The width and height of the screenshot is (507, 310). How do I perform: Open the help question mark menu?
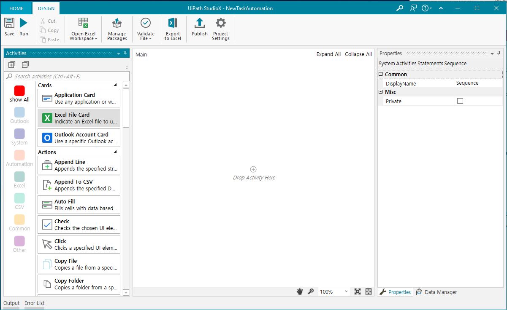[x=426, y=8]
